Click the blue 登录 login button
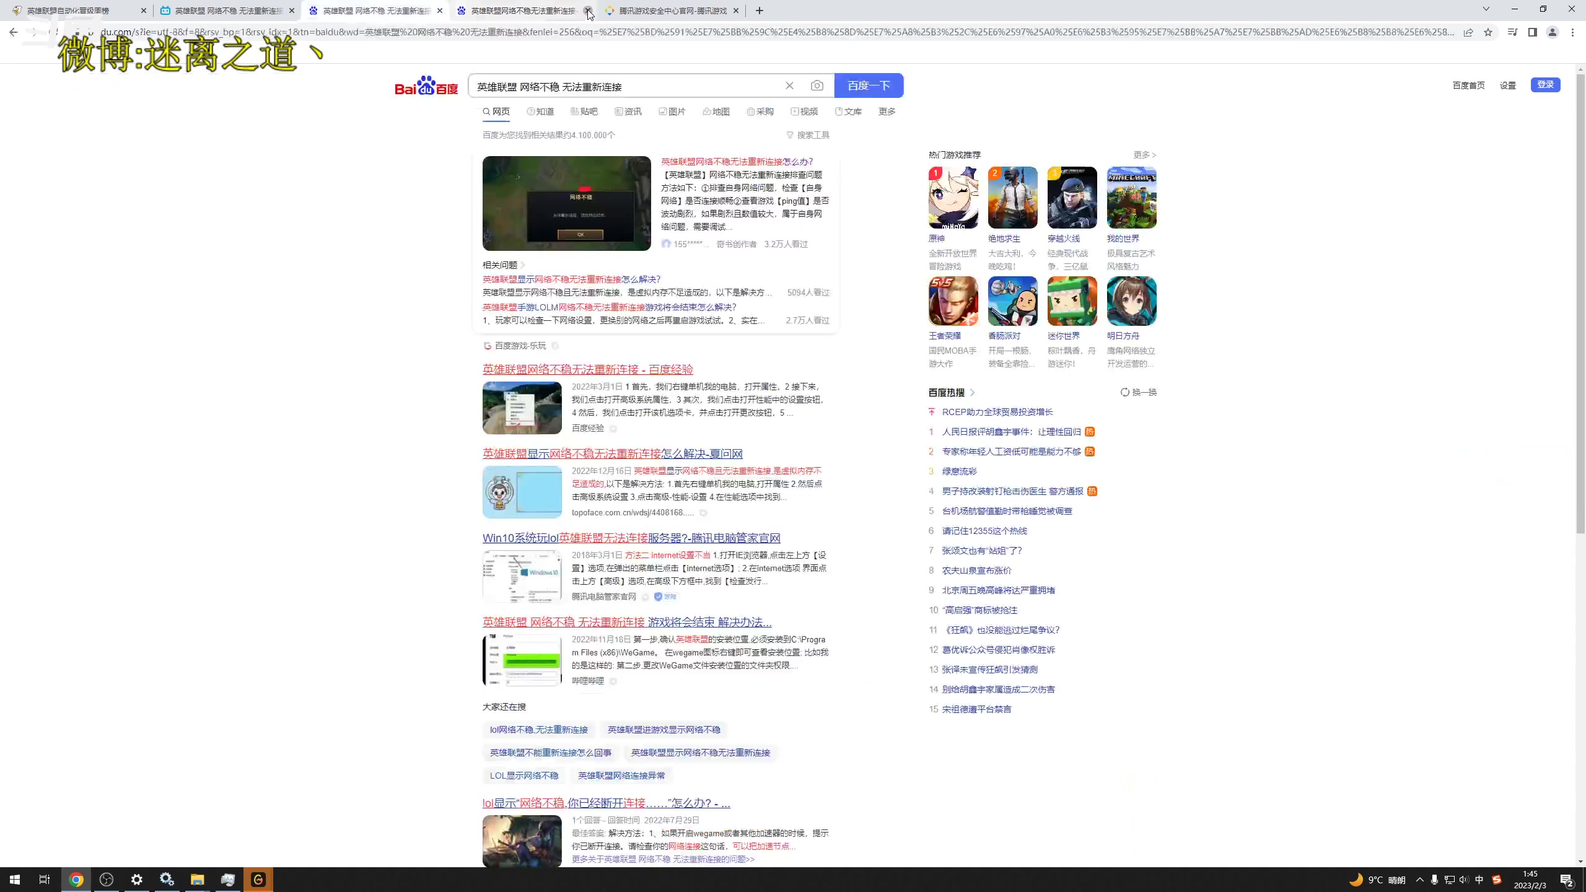Viewport: 1586px width, 892px height. coord(1545,85)
